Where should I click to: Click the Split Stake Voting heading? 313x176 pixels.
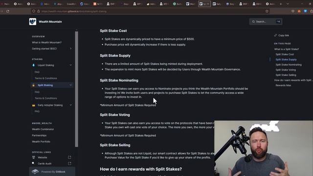(115, 115)
